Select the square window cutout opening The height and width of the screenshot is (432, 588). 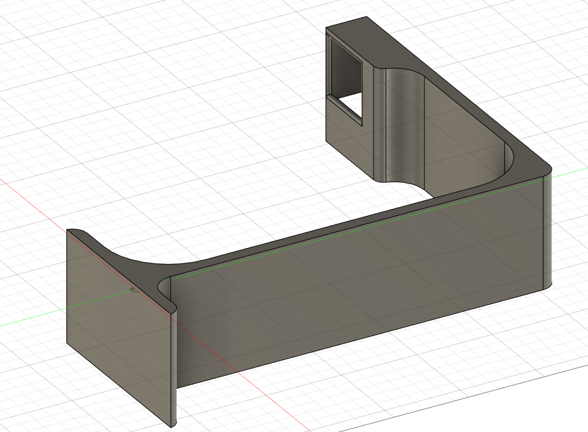click(346, 82)
